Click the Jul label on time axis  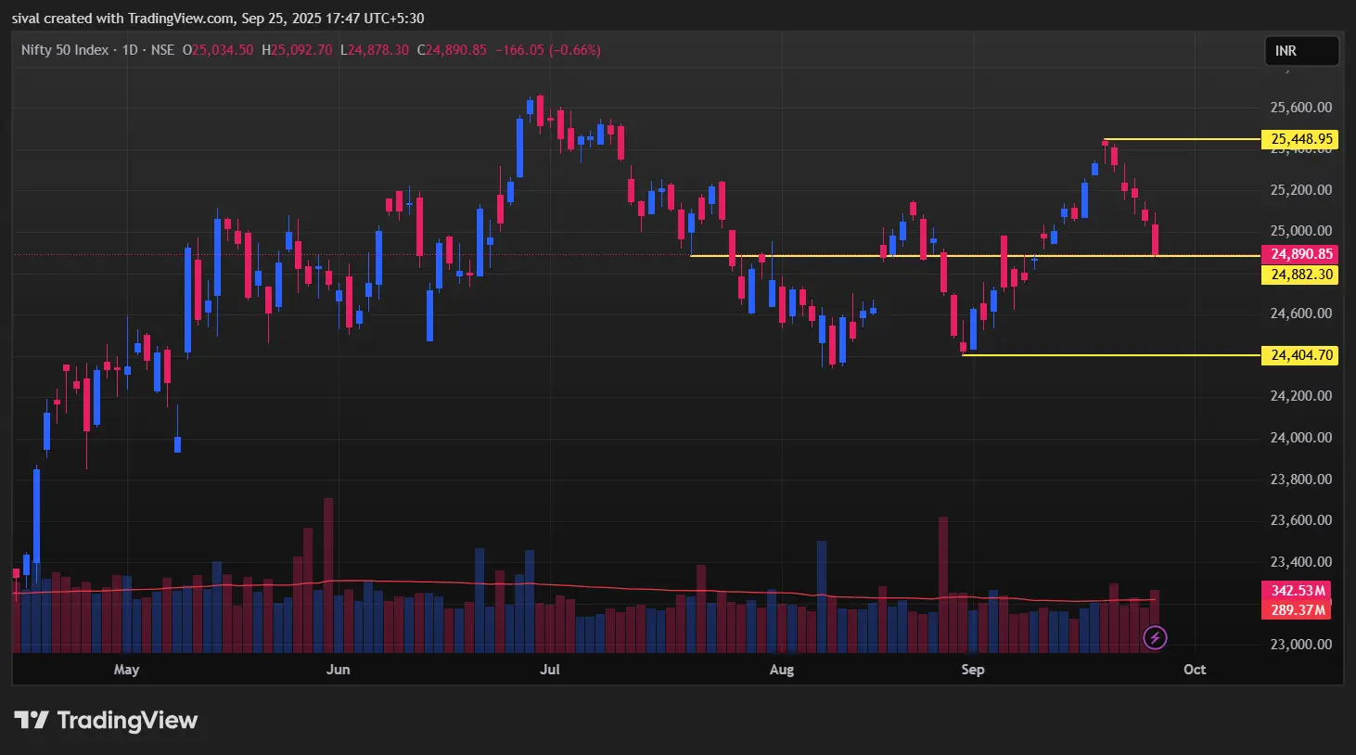550,670
